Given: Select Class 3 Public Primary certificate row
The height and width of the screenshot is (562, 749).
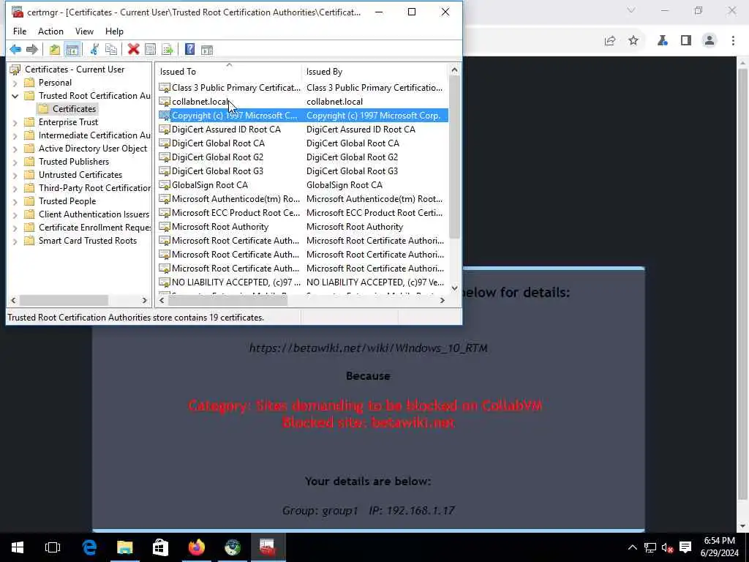Looking at the screenshot, I should pos(303,88).
